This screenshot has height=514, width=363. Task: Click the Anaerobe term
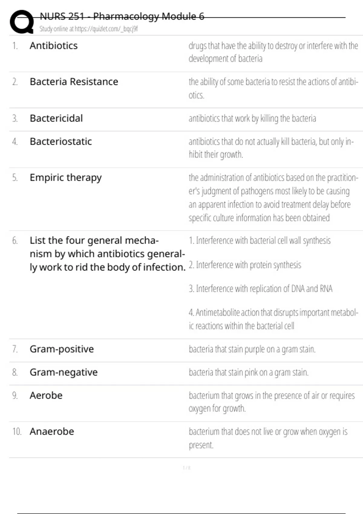[52, 431]
